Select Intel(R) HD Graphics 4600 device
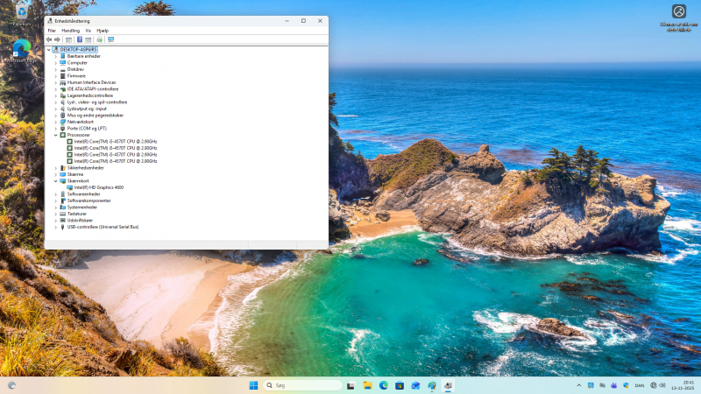 (98, 187)
